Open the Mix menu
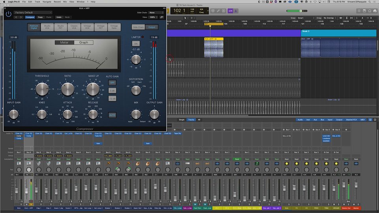 65,2
